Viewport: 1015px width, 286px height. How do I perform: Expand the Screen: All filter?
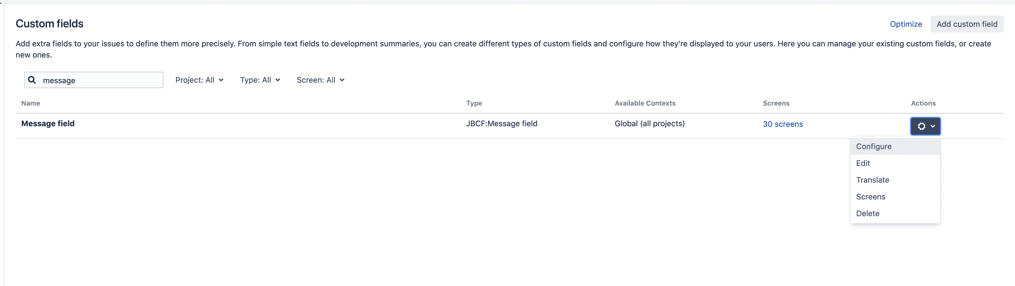[x=320, y=80]
